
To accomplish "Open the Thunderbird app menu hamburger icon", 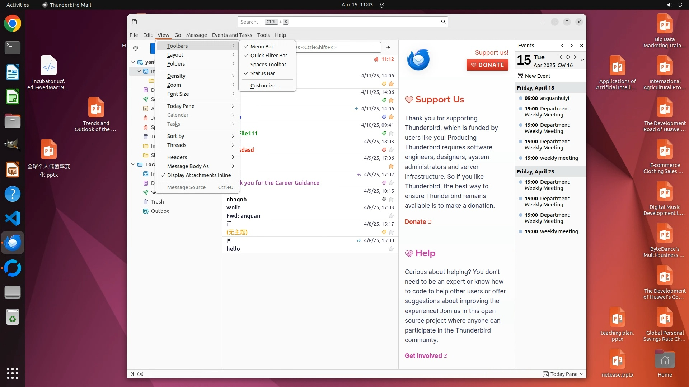I will click(542, 22).
